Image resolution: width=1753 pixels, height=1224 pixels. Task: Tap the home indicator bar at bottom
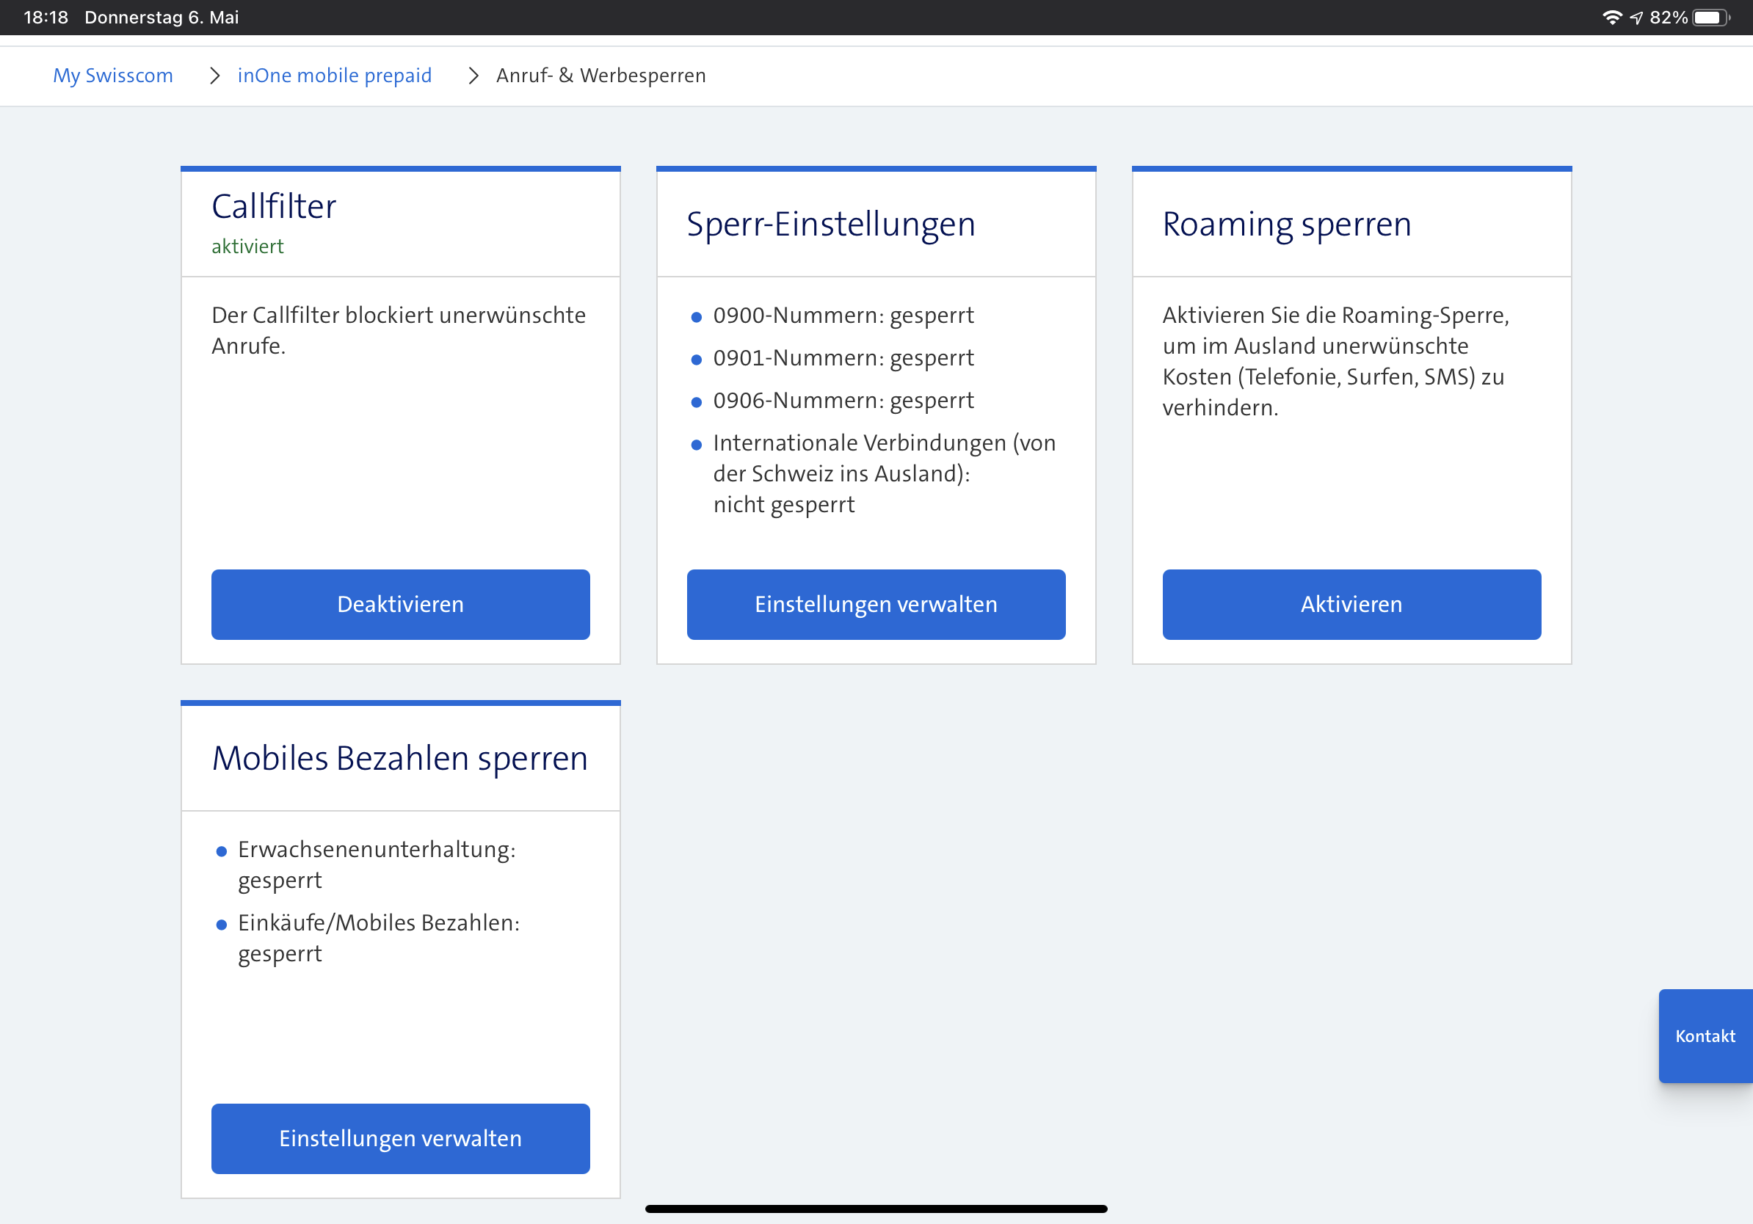[x=876, y=1209]
